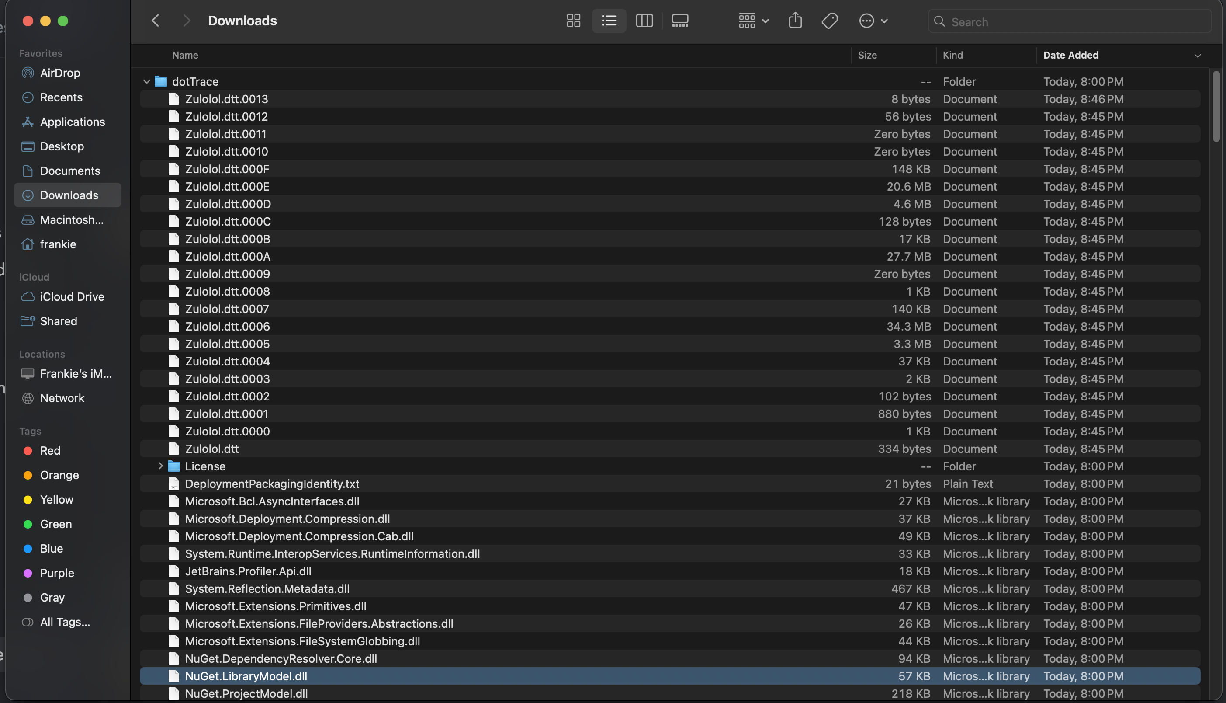1226x703 pixels.
Task: Reverse sort order with Date Added chevron
Action: (x=1197, y=56)
